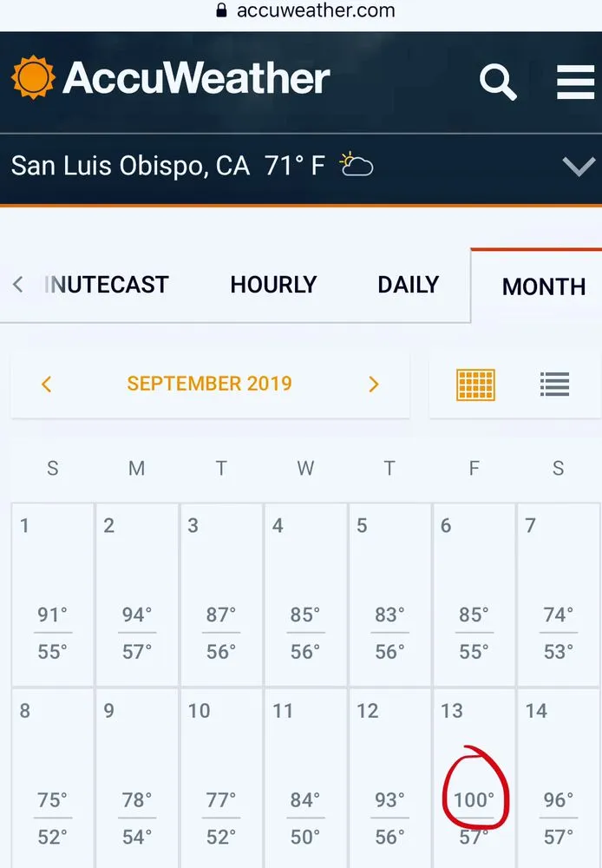The image size is (602, 868).
Task: Open the search magnifying glass
Action: pos(498,82)
